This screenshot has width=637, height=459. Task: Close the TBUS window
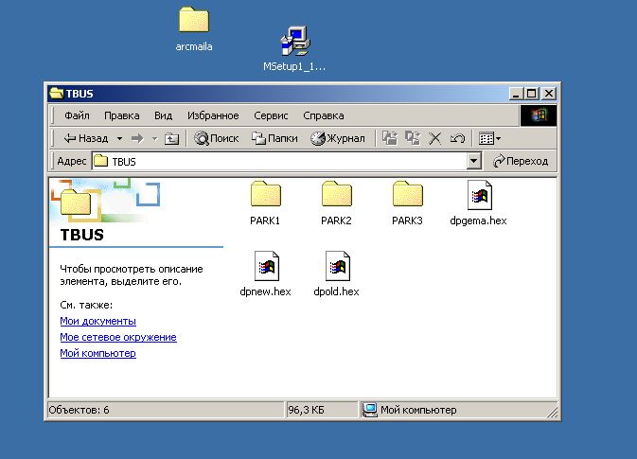(549, 94)
